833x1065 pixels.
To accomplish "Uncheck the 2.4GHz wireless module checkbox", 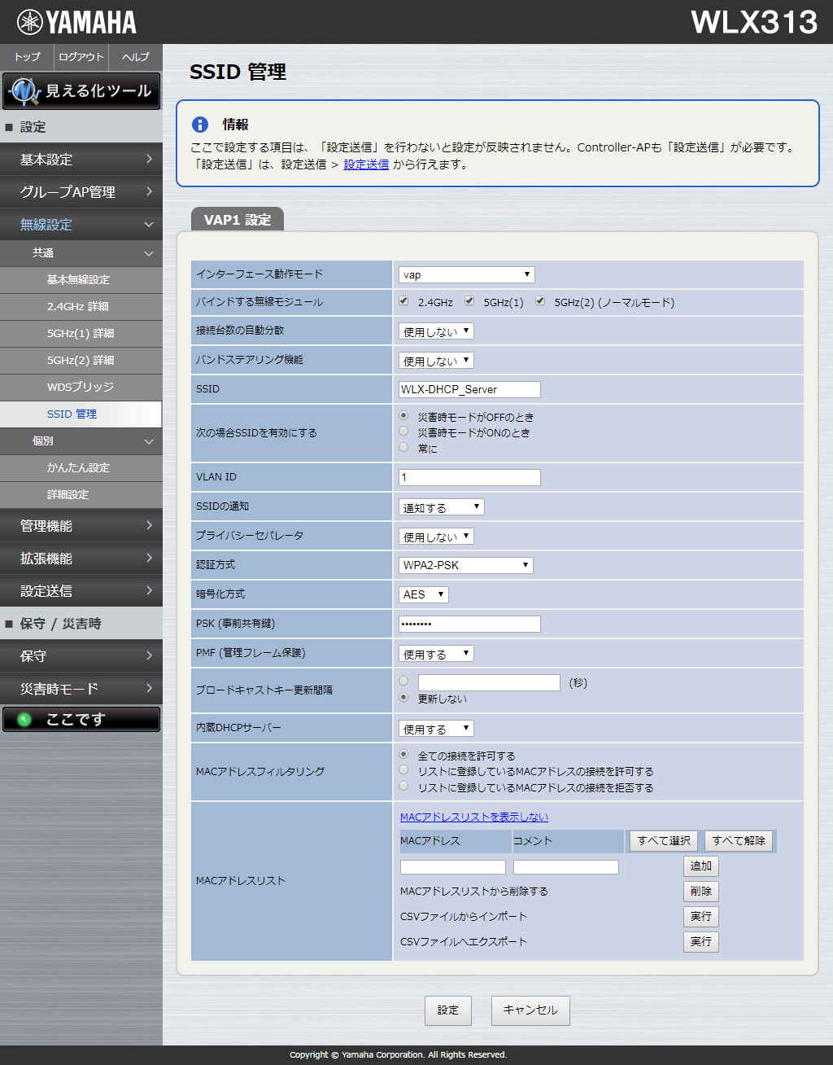I will click(403, 300).
